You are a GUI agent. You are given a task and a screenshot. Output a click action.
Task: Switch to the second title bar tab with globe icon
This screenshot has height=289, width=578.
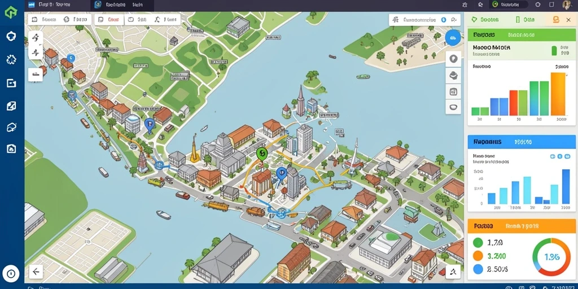(x=119, y=5)
